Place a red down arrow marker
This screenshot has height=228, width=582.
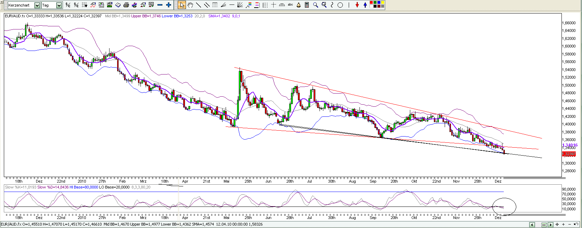[357, 5]
